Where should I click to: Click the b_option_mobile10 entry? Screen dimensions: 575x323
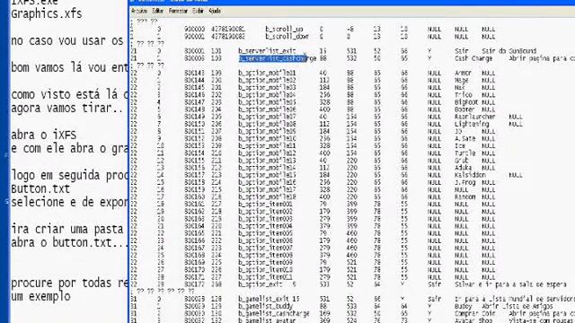(x=267, y=138)
